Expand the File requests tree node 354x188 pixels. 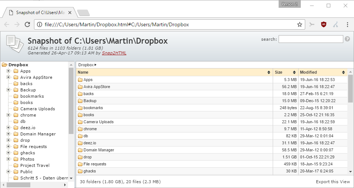coord(8,147)
